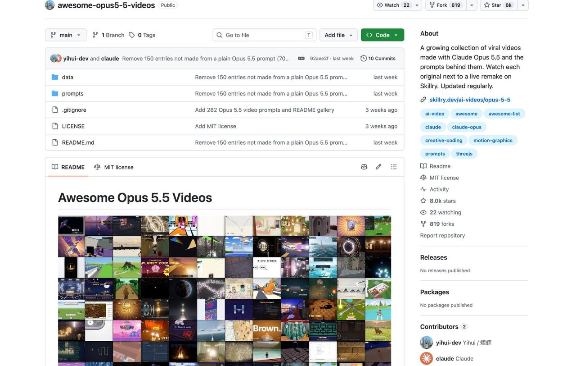
Task: Click the Copilot icon in README header
Action: point(364,167)
